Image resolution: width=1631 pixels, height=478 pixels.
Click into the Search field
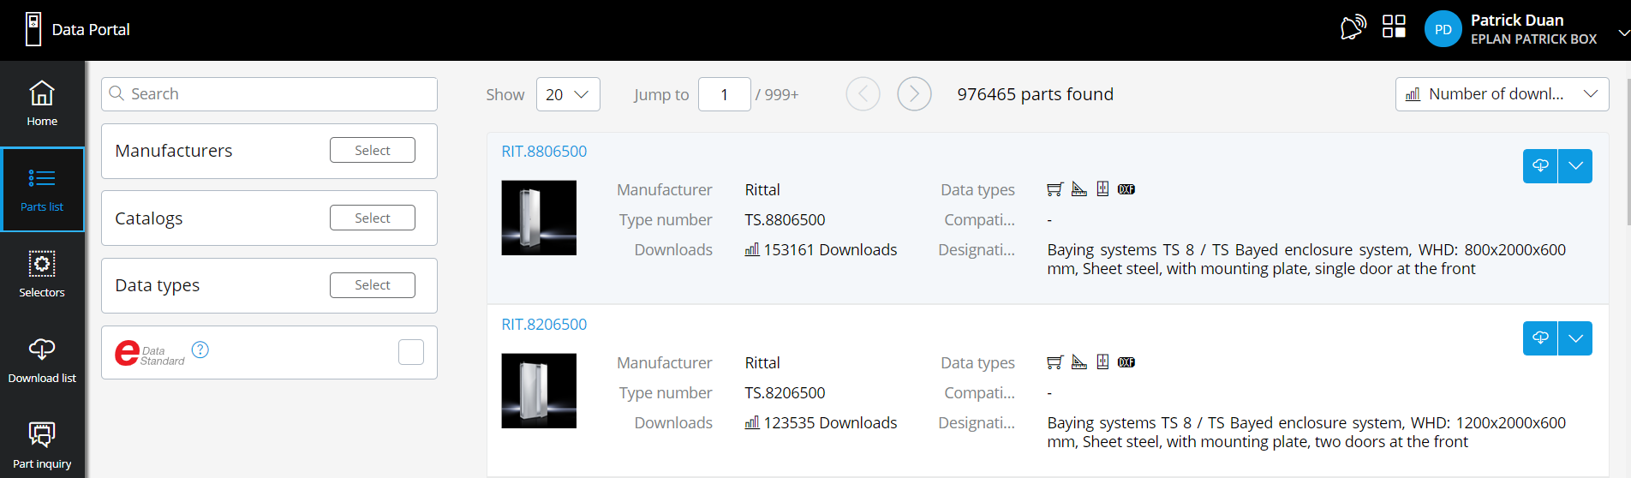[x=269, y=94]
